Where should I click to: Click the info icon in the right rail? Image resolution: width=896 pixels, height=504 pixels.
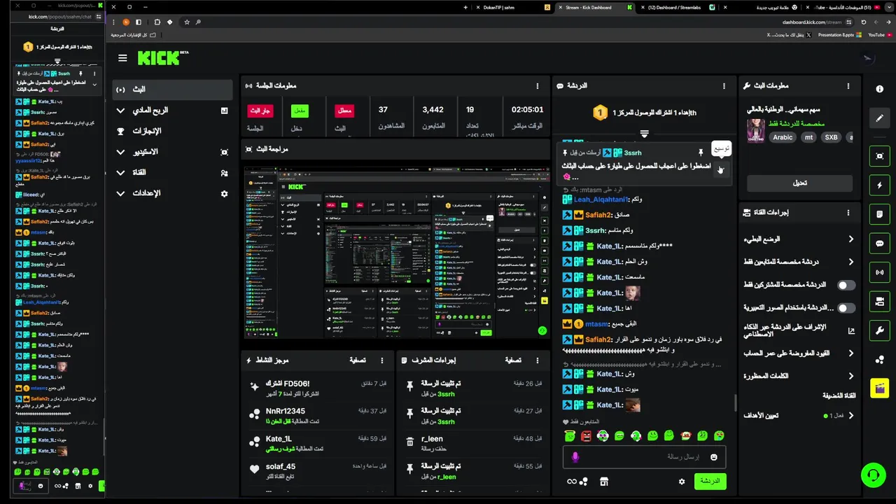[x=880, y=89]
